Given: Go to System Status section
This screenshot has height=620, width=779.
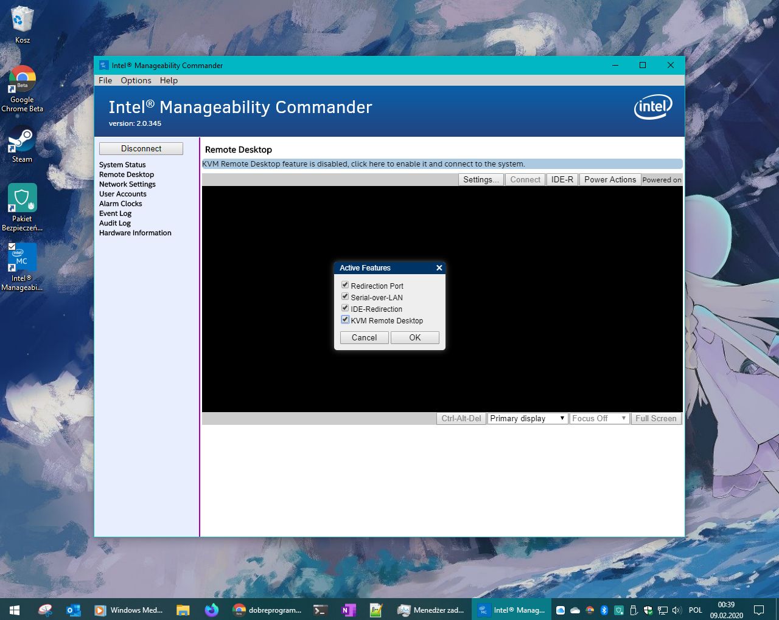Looking at the screenshot, I should (122, 165).
